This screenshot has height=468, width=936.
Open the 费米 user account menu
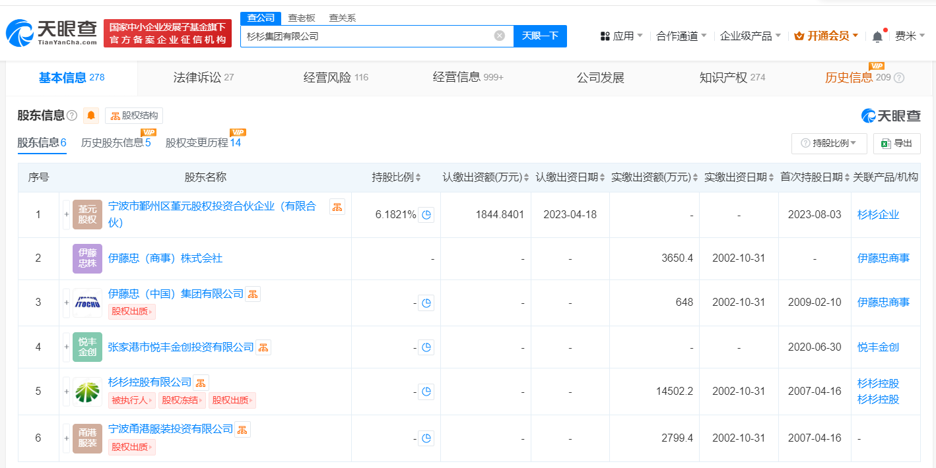pos(910,36)
